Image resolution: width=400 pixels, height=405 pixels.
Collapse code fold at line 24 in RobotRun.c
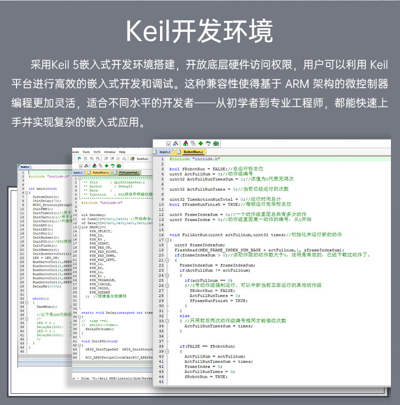pos(167,276)
